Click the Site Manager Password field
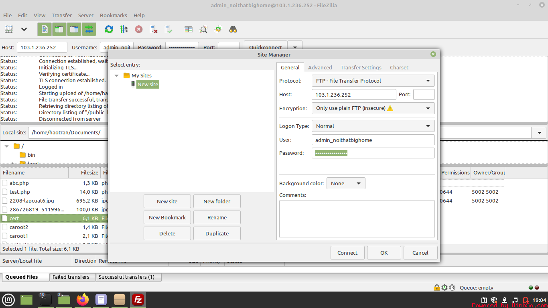Screen dimensions: 548x308 373,153
